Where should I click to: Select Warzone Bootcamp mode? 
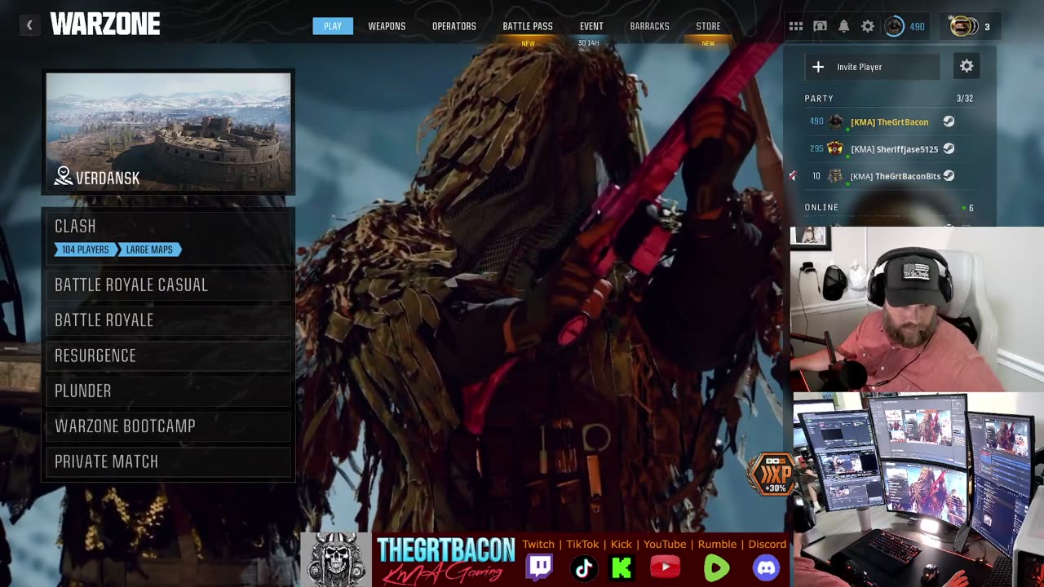(x=168, y=426)
